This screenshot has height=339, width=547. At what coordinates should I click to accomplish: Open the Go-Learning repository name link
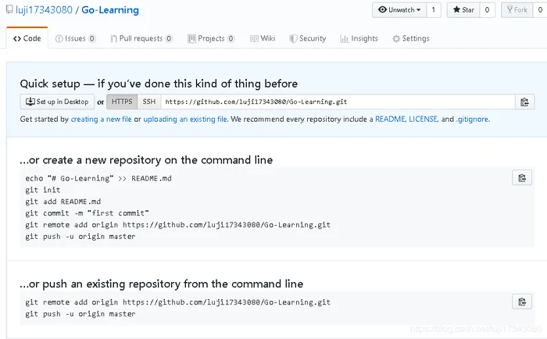[110, 10]
